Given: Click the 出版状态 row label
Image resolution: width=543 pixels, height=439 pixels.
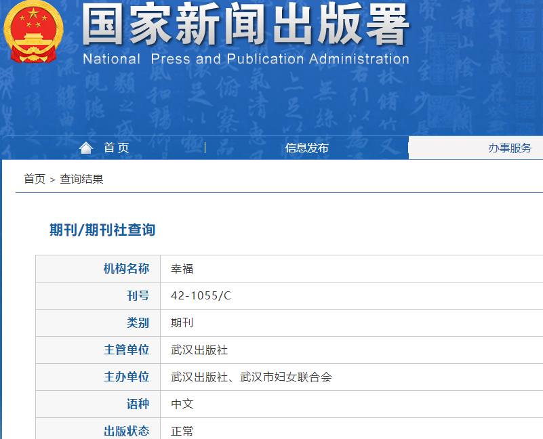Looking at the screenshot, I should click(x=126, y=431).
